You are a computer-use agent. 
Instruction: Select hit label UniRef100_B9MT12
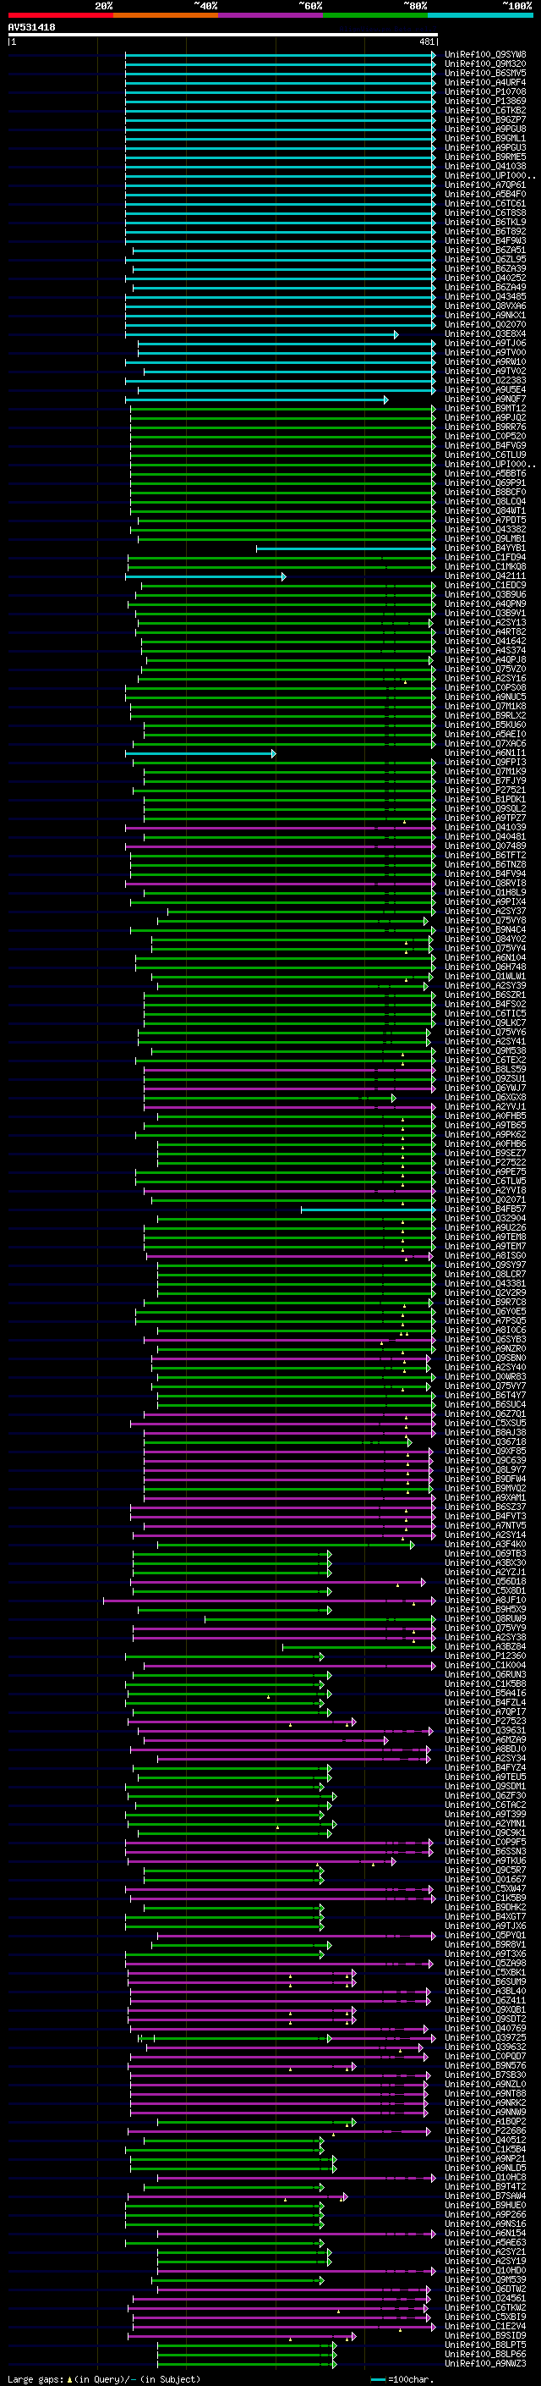(x=485, y=409)
